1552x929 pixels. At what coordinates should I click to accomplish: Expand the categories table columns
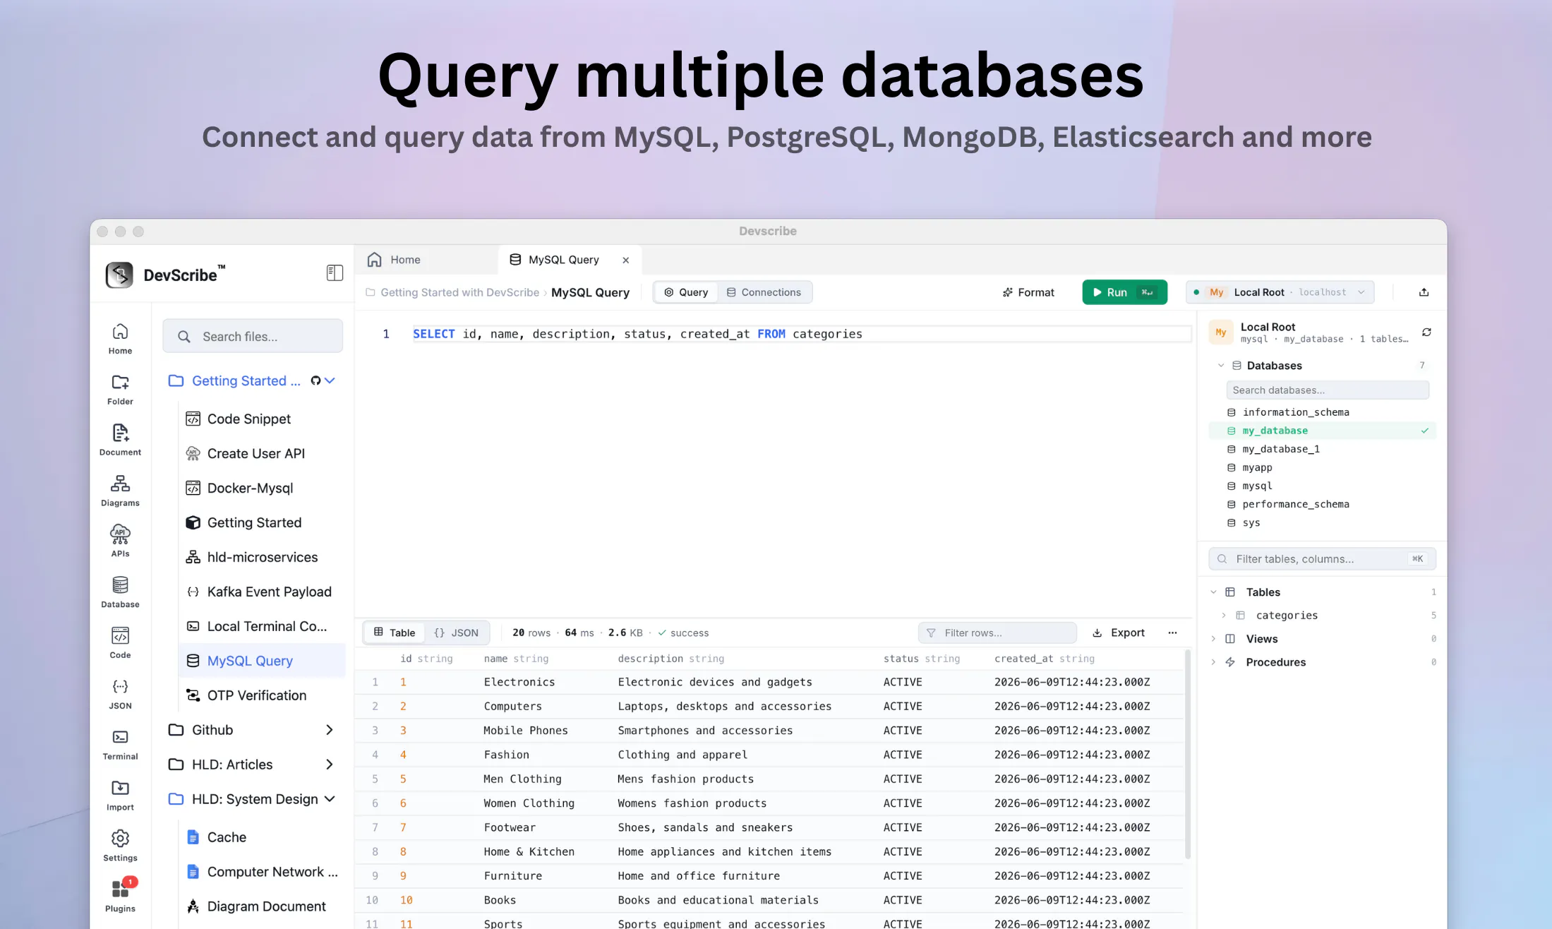coord(1224,616)
